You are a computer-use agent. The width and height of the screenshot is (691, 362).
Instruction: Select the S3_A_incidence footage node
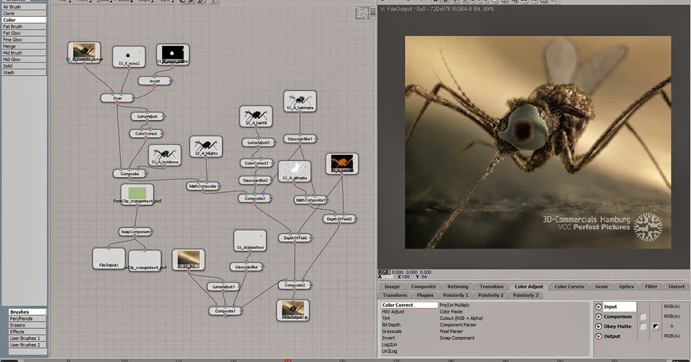165,155
